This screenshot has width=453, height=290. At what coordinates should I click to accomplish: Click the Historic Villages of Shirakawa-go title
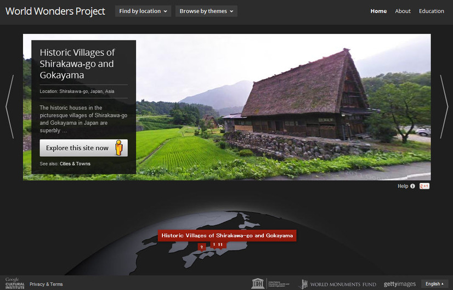(x=77, y=64)
